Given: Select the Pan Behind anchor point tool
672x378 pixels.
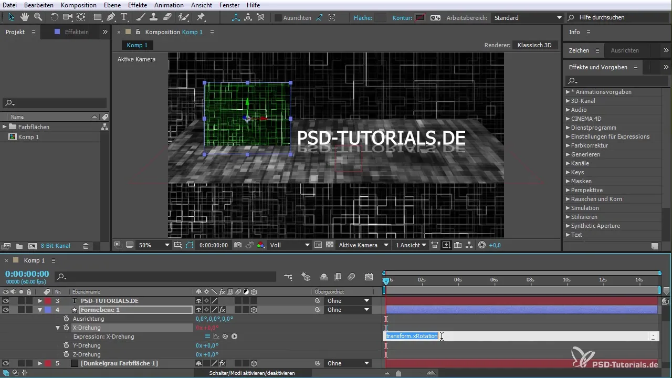Looking at the screenshot, I should pyautogui.click(x=81, y=17).
